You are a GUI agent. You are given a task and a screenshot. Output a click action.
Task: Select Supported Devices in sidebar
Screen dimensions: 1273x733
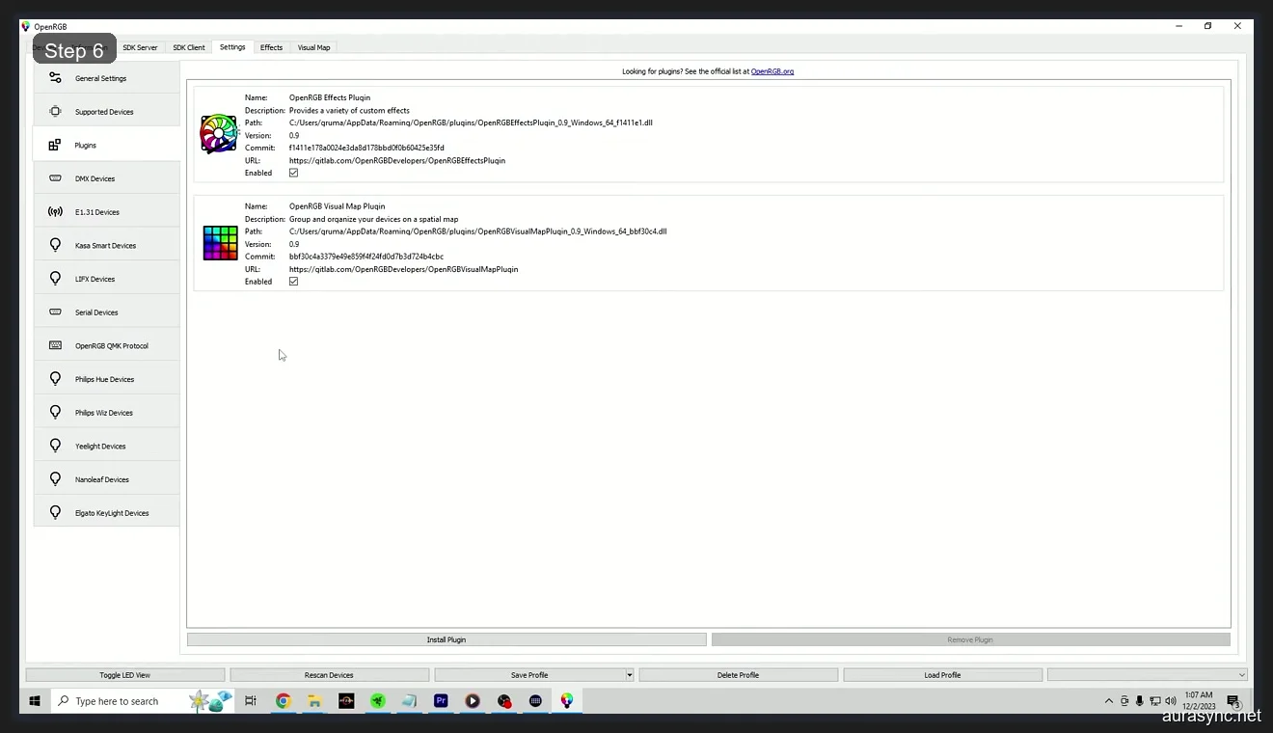coord(105,111)
